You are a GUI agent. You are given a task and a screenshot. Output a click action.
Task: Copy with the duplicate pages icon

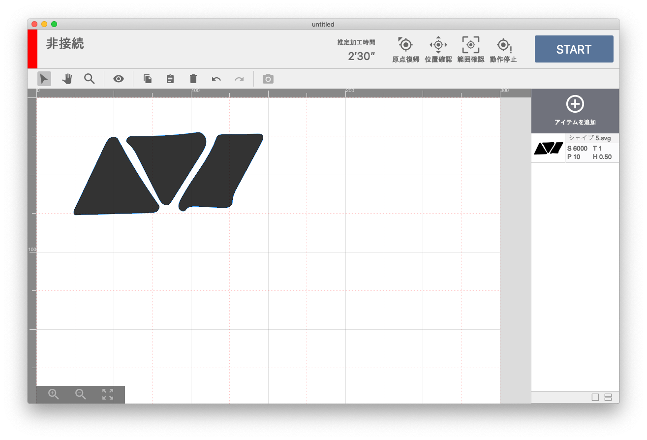148,79
